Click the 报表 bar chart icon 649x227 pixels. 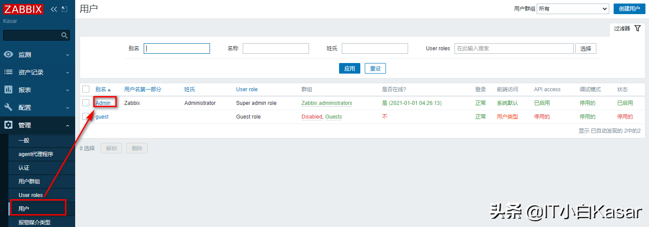tap(8, 90)
